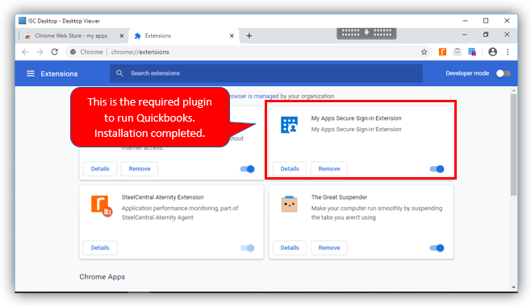
Task: Open a new tab with the plus button
Action: point(249,35)
